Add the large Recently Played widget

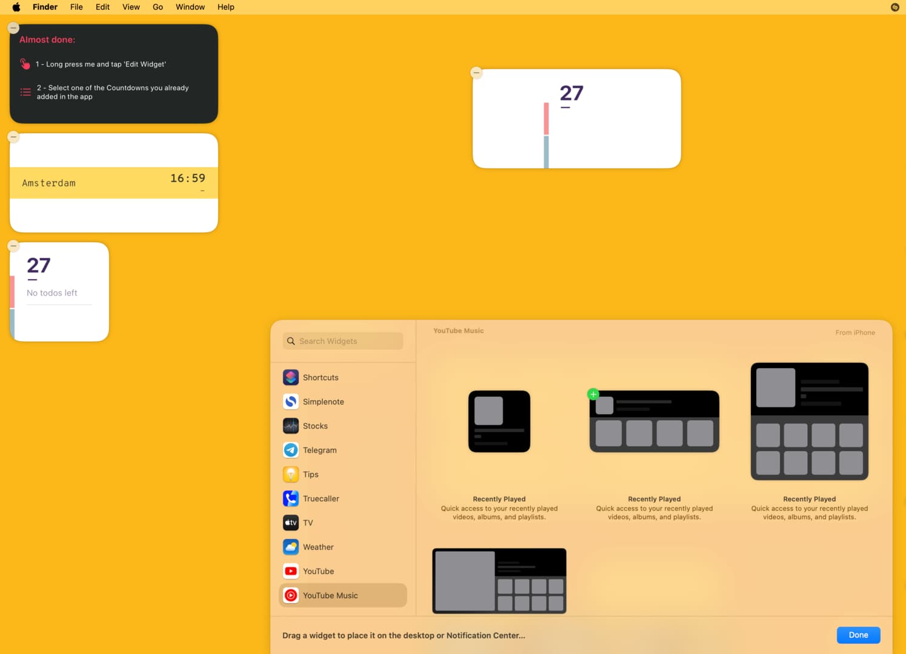(810, 421)
